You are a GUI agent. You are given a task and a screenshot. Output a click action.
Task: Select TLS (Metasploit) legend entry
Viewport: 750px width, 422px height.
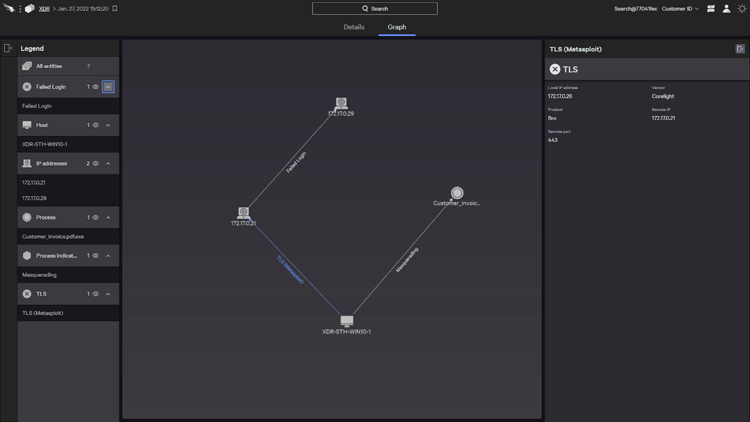pos(42,313)
